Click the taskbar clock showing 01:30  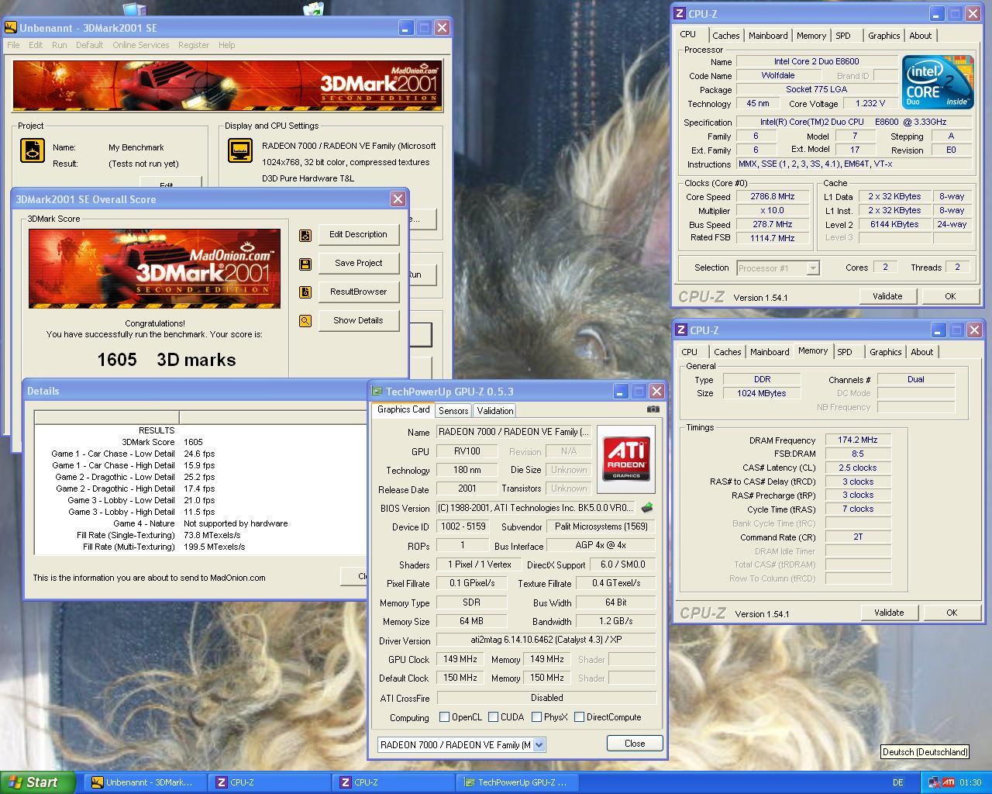tap(970, 782)
